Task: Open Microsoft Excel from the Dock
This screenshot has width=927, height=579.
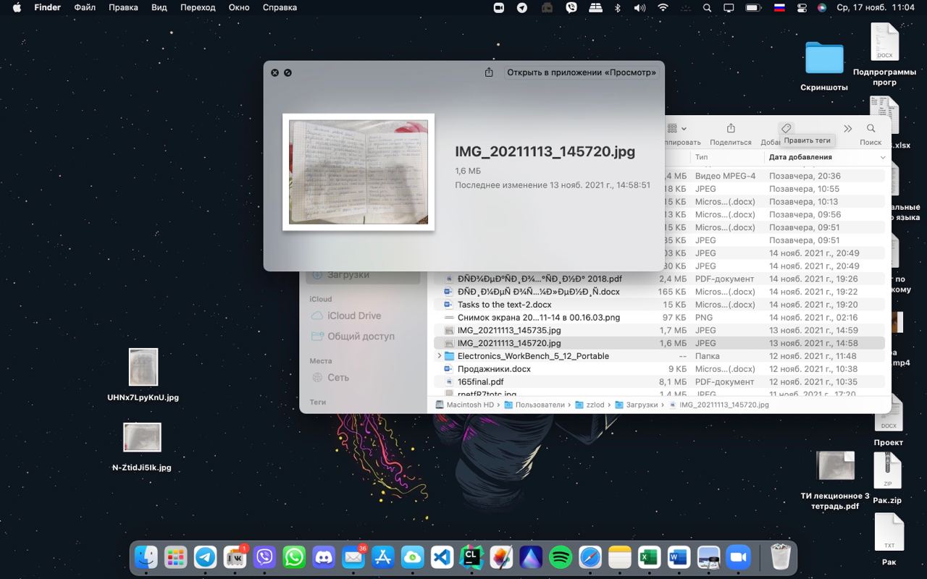Action: point(649,557)
